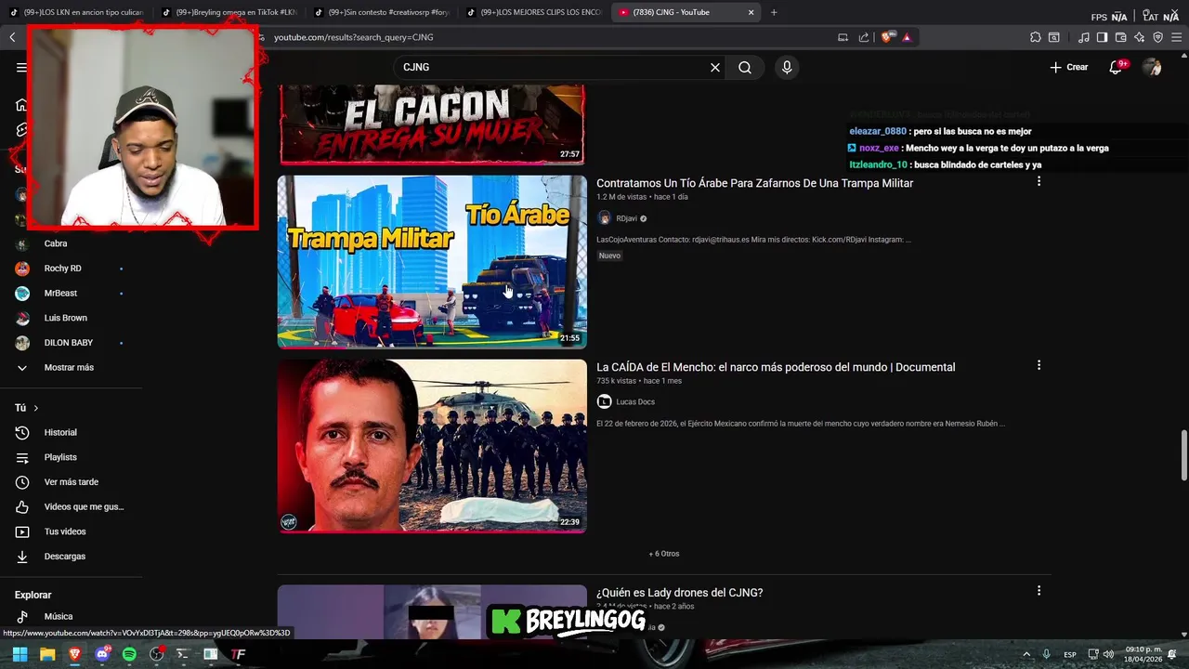The width and height of the screenshot is (1189, 669).
Task: Open the browser extensions puzzle icon
Action: pyautogui.click(x=1036, y=37)
